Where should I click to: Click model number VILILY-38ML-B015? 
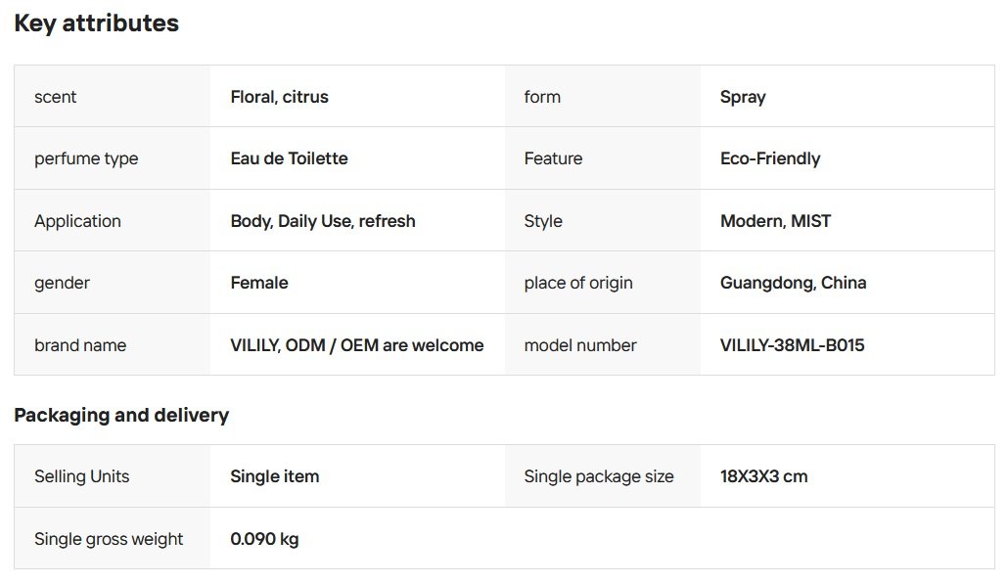tap(792, 345)
